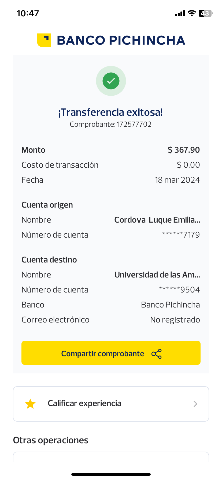Tap the yellow star icon
This screenshot has width=222, height=480.
(x=30, y=404)
